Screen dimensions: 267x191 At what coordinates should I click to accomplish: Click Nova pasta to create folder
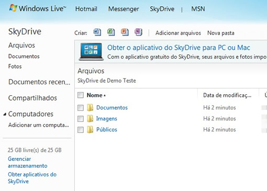pos(221,33)
